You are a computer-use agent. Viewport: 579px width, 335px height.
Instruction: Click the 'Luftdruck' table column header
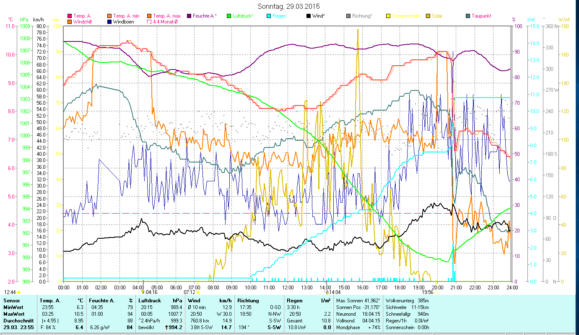(x=150, y=301)
